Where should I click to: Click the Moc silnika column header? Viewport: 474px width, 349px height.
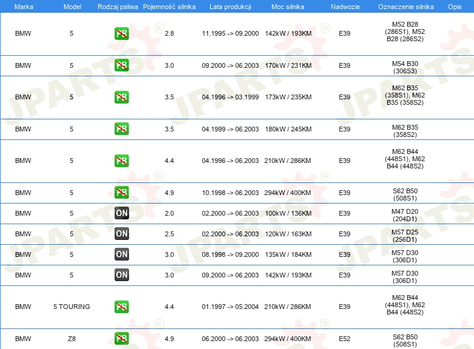pyautogui.click(x=288, y=6)
